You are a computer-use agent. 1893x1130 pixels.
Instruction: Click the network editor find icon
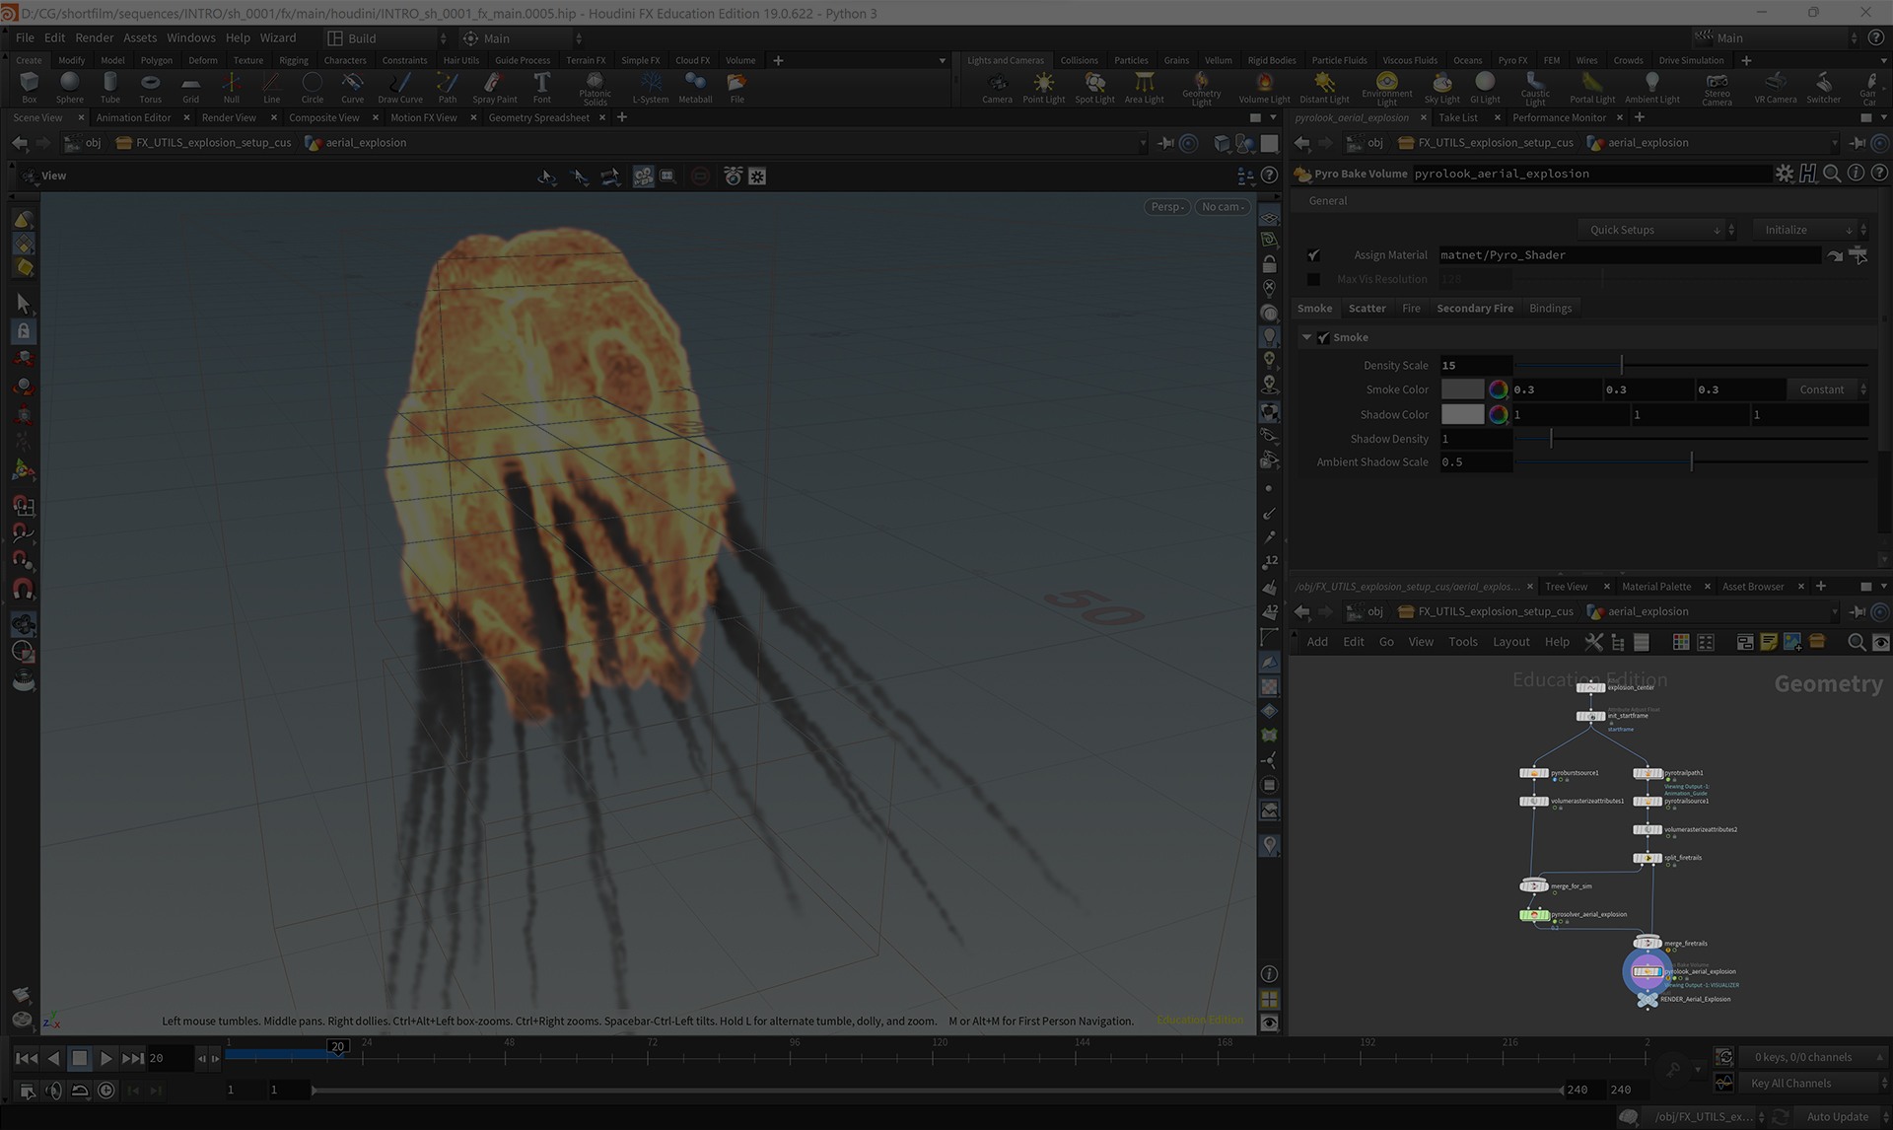(1856, 642)
